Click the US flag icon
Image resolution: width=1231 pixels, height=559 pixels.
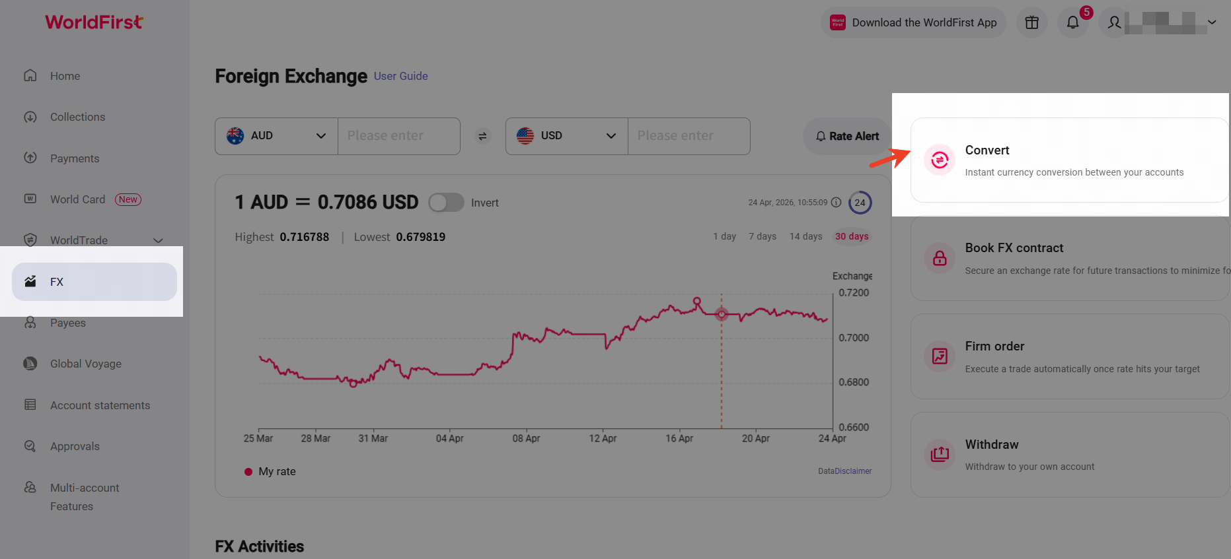coord(525,135)
